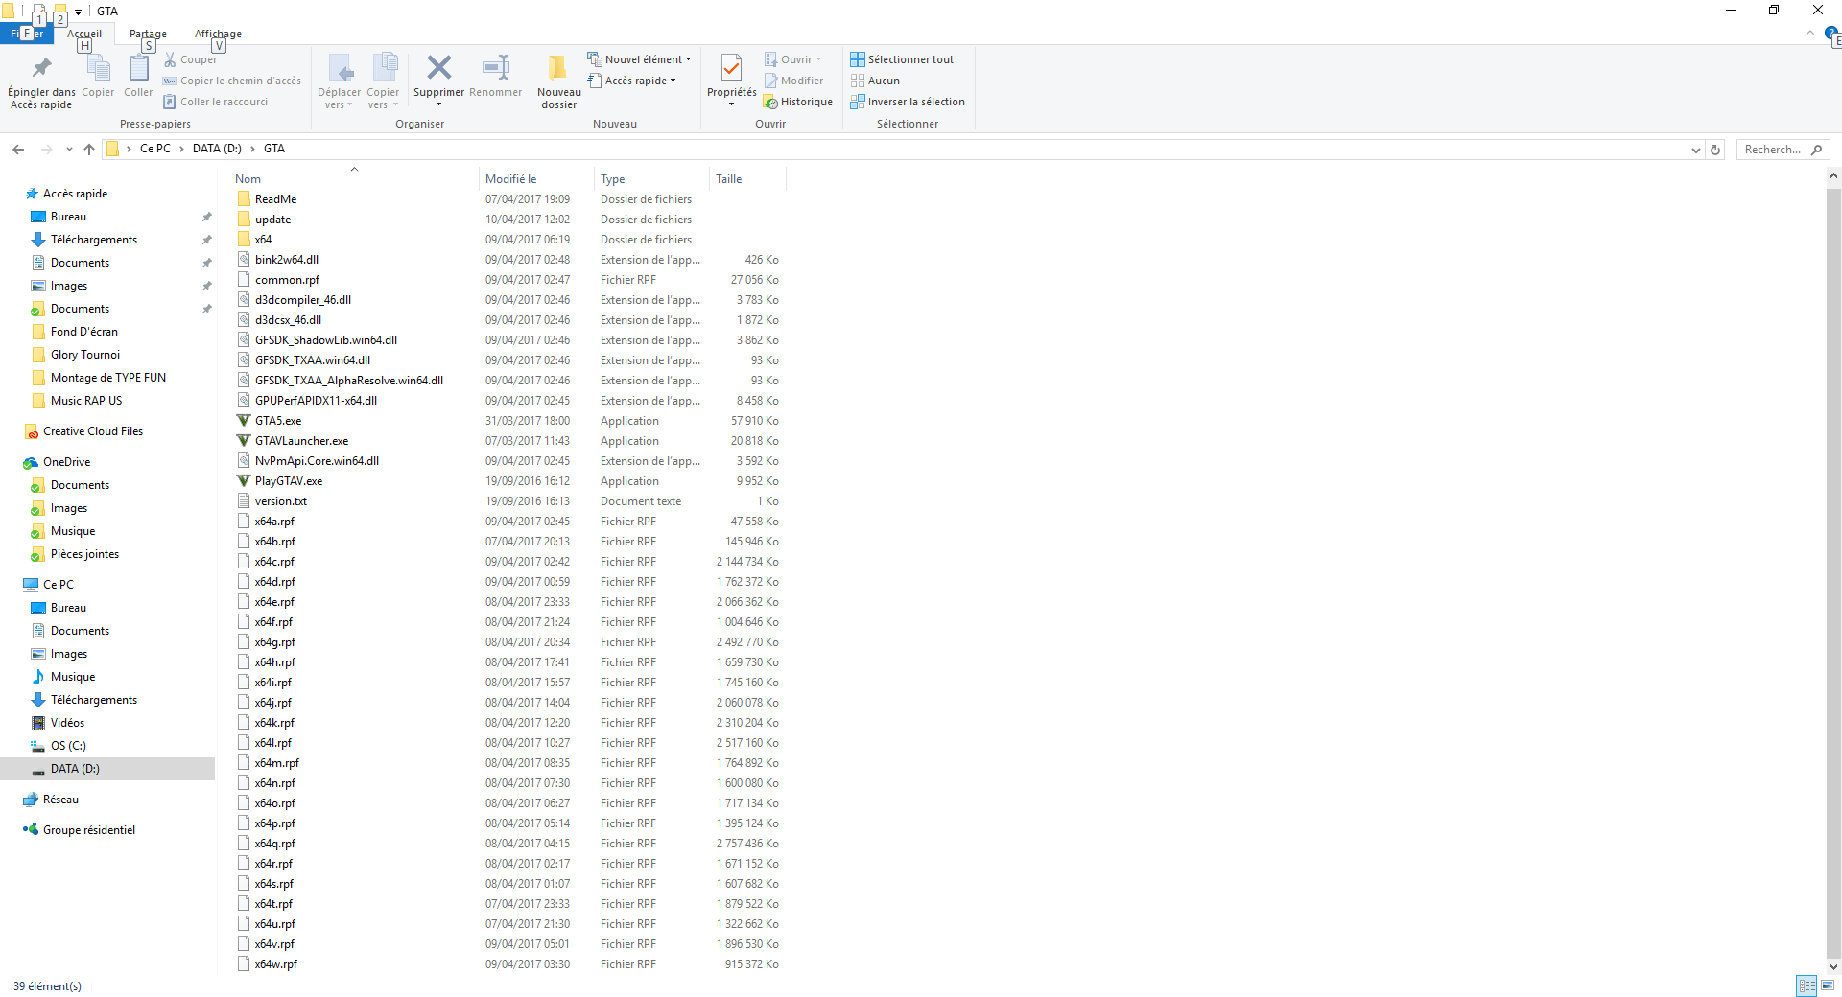Refresh the folder view
Image resolution: width=1842 pixels, height=997 pixels.
click(1715, 150)
